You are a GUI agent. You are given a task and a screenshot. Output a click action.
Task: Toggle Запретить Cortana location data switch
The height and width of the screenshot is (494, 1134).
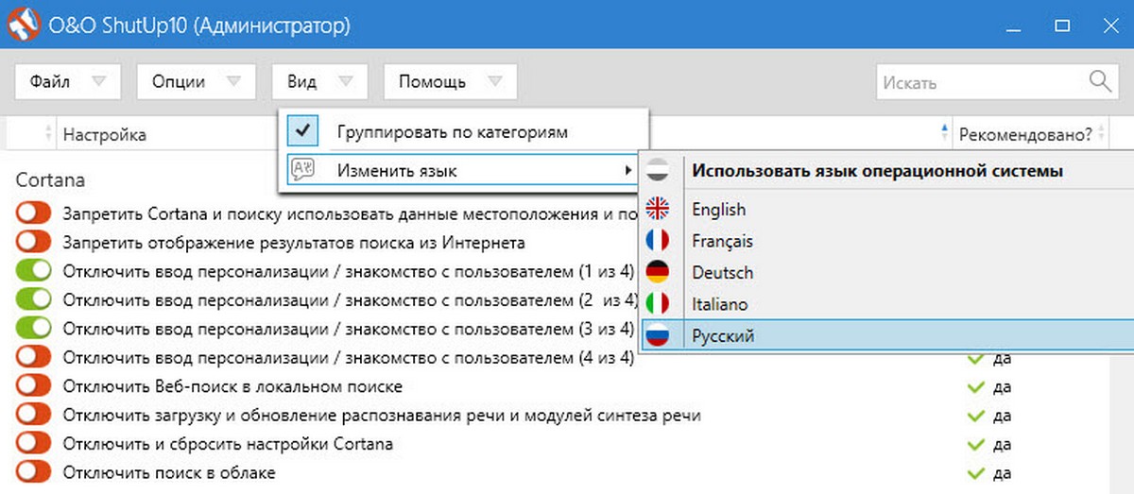(x=33, y=214)
